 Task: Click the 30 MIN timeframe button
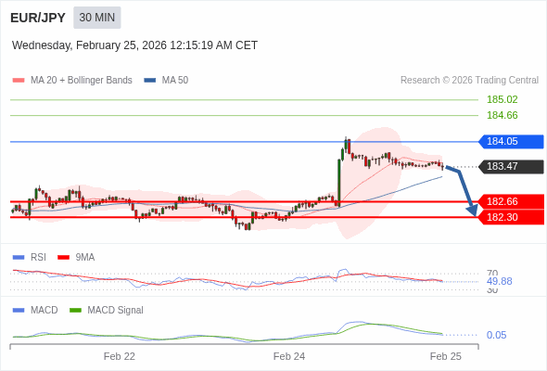coord(97,18)
